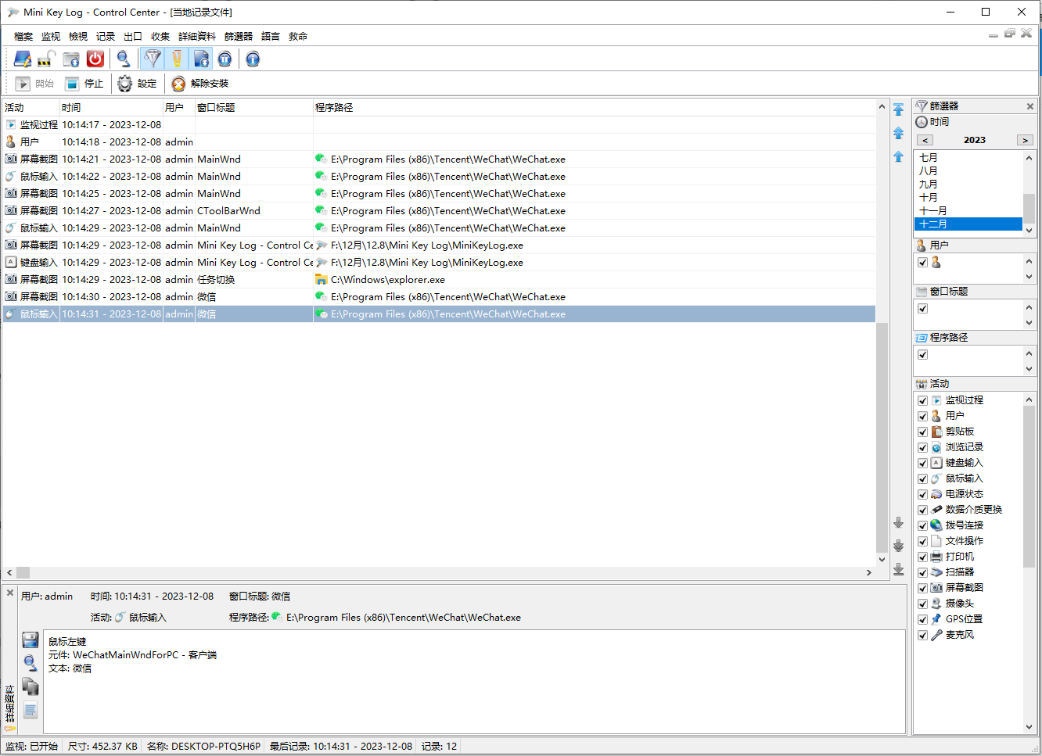Click the record list horizontal scrollbar thumb
Viewport: 1042px width, 756px height.
(23, 572)
